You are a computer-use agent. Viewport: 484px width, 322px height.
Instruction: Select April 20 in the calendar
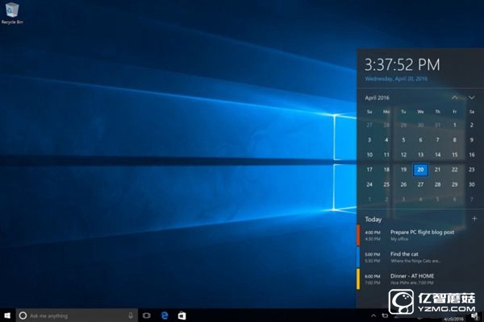[420, 169]
